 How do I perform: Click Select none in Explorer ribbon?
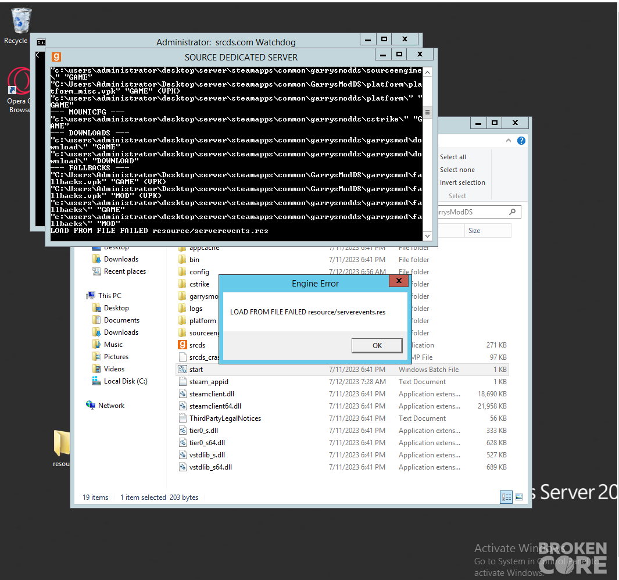tap(457, 170)
